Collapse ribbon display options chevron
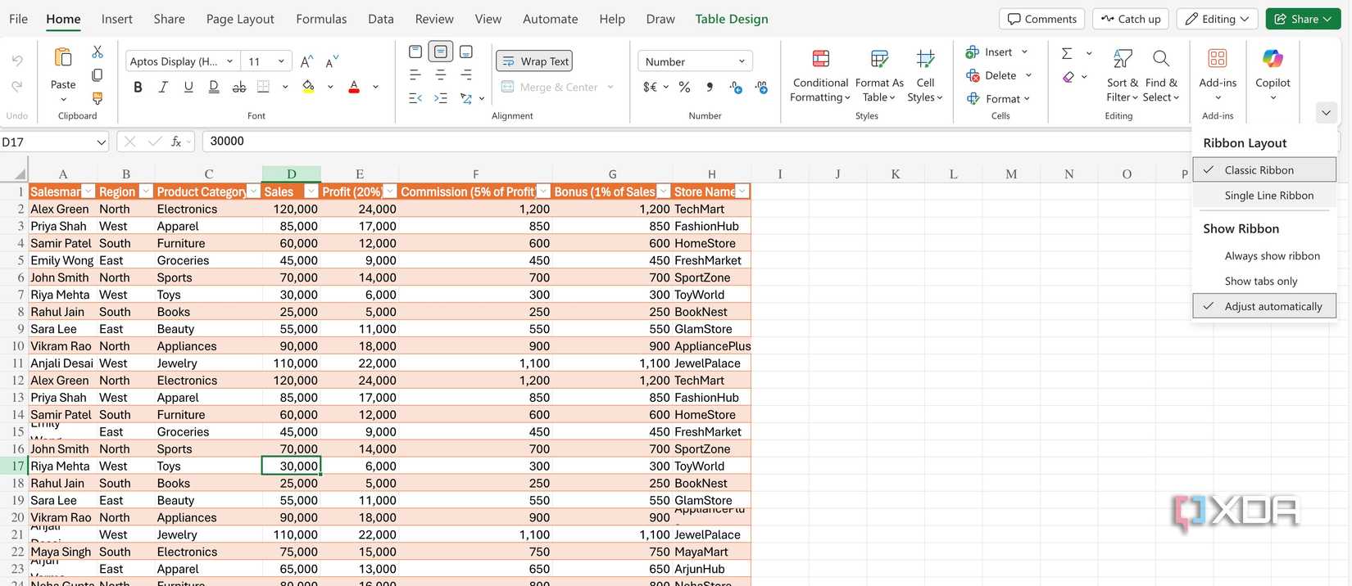The width and height of the screenshot is (1352, 586). [1326, 113]
